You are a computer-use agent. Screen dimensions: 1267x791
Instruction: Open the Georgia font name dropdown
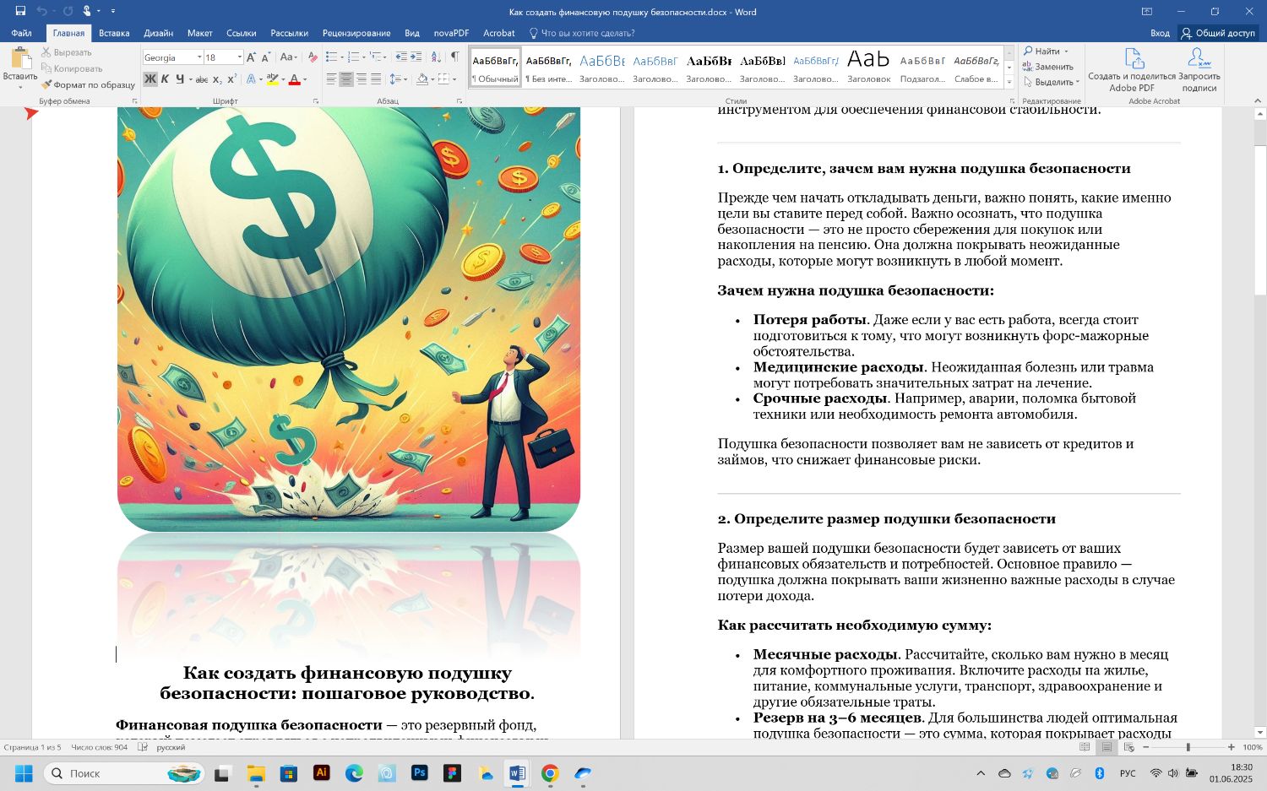click(x=199, y=57)
